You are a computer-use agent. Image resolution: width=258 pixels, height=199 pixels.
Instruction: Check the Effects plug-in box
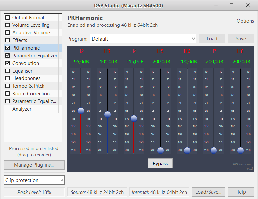click(x=8, y=40)
